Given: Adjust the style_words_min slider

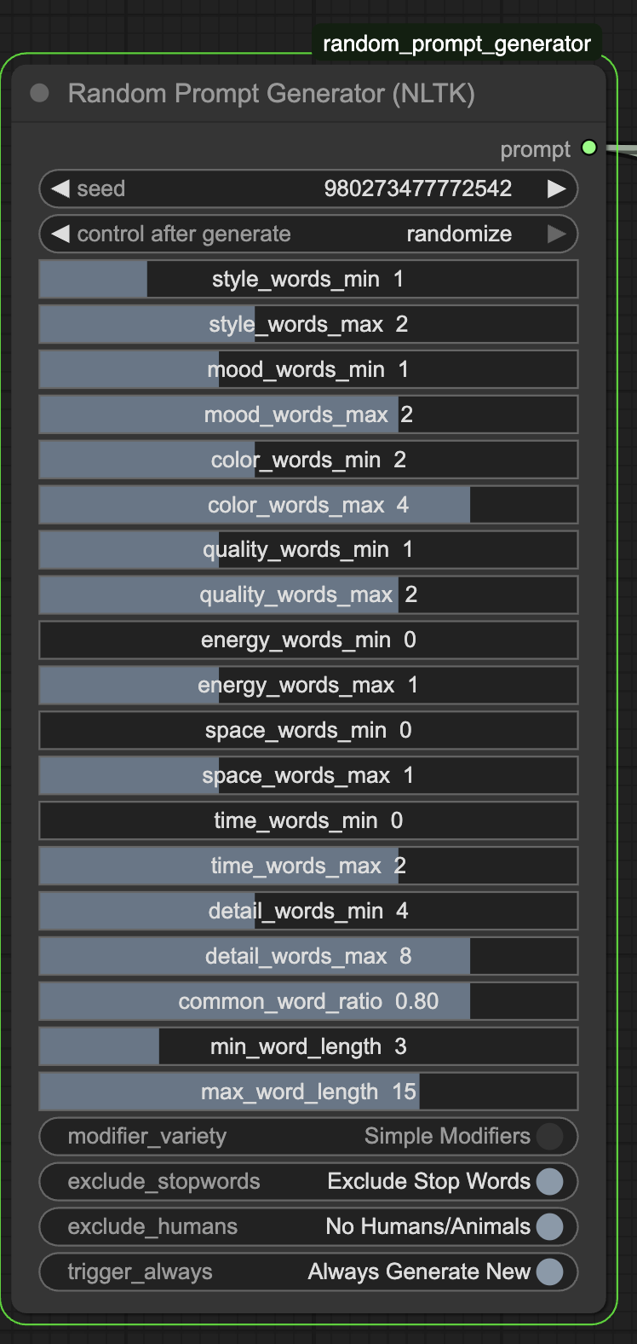Looking at the screenshot, I should click(308, 279).
